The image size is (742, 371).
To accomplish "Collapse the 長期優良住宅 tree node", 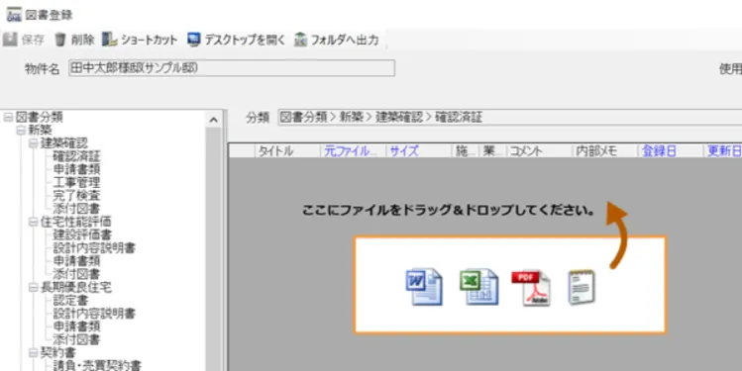I will tap(33, 287).
